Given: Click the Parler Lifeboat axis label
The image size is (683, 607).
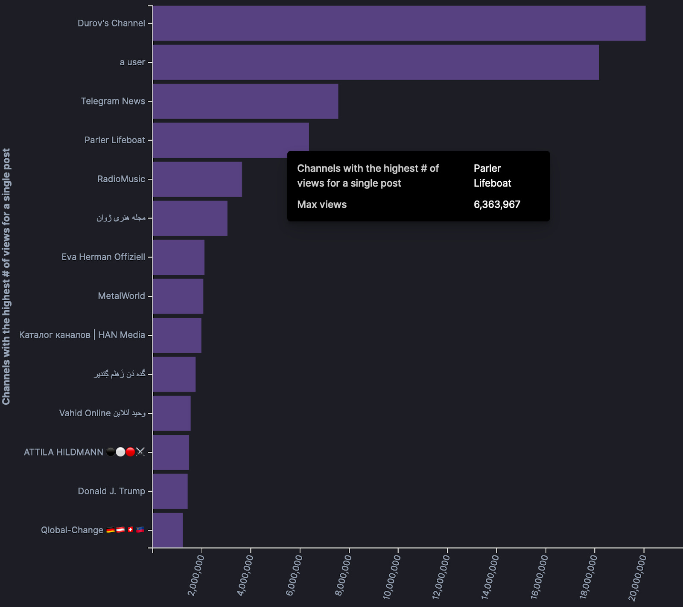Looking at the screenshot, I should [x=115, y=140].
